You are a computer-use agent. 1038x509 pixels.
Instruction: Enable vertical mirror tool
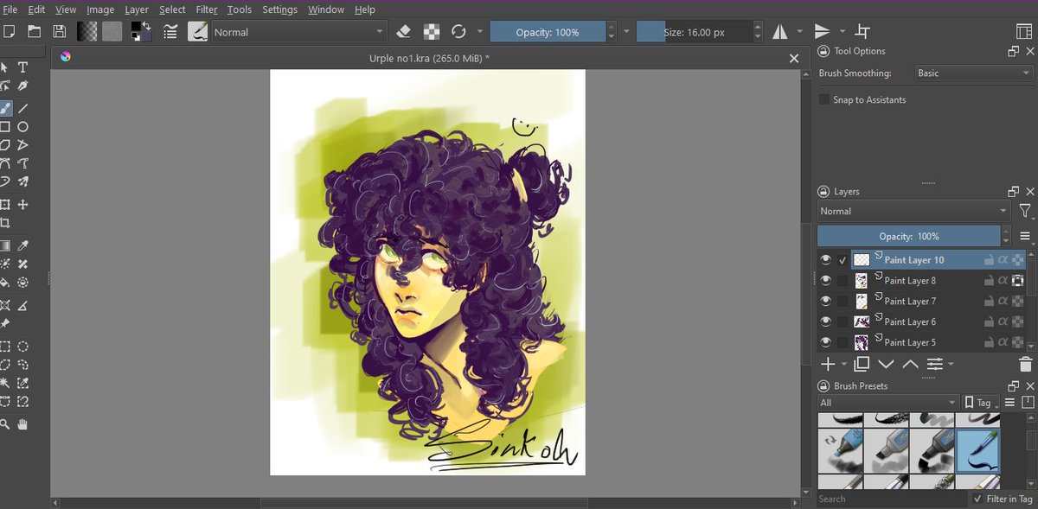[823, 32]
